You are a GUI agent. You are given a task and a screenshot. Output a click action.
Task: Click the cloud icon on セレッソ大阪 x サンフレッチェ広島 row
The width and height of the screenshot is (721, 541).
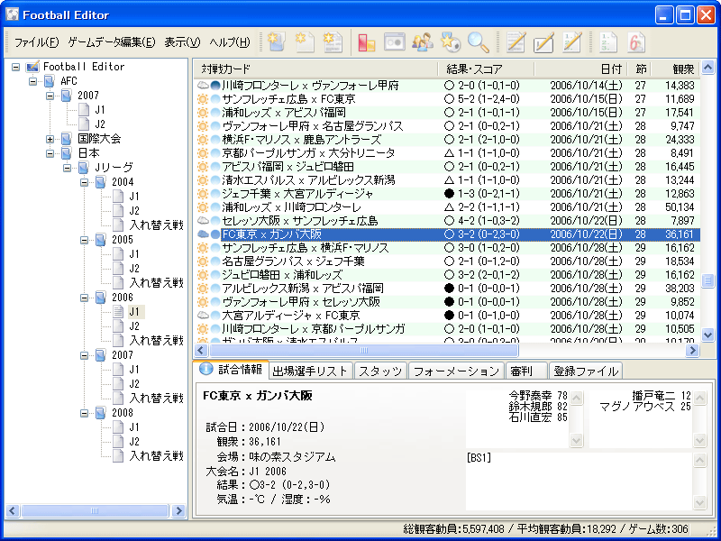click(203, 221)
